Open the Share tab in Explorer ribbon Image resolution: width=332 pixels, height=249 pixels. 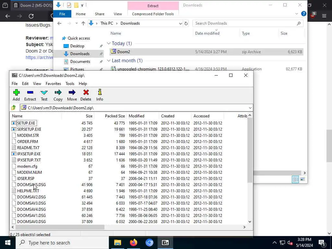[x=100, y=14]
